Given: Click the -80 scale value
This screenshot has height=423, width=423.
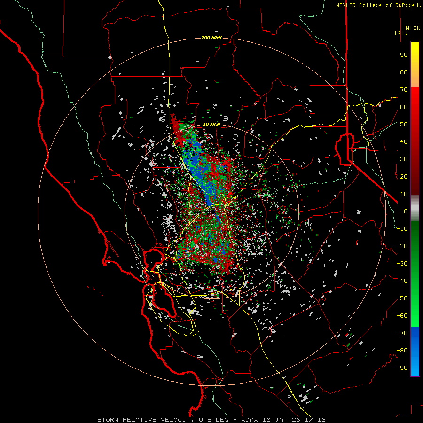Looking at the screenshot, I should (402, 351).
